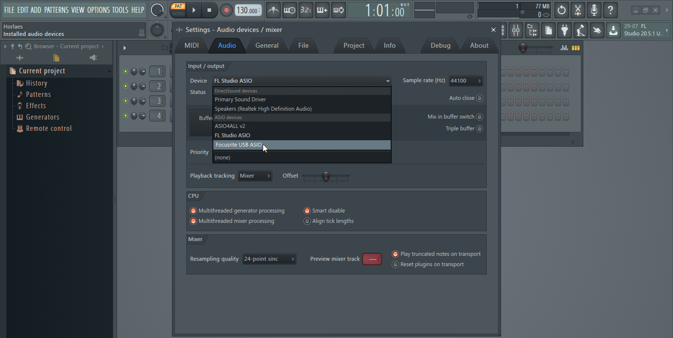The width and height of the screenshot is (673, 338).
Task: Click the microphone recording icon
Action: tap(594, 10)
